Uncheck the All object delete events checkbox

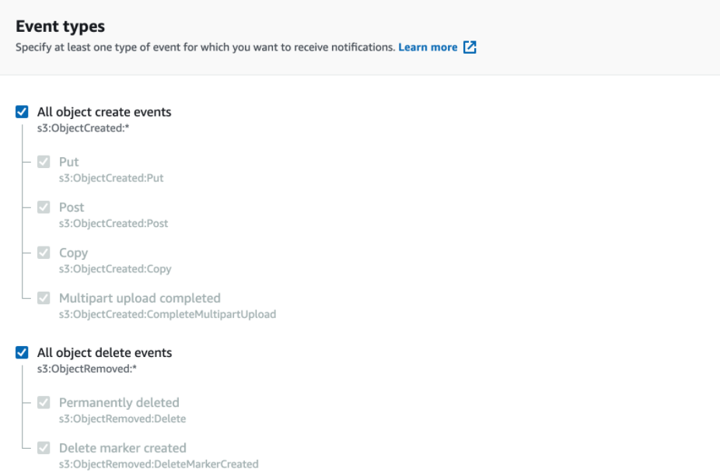[x=22, y=352]
